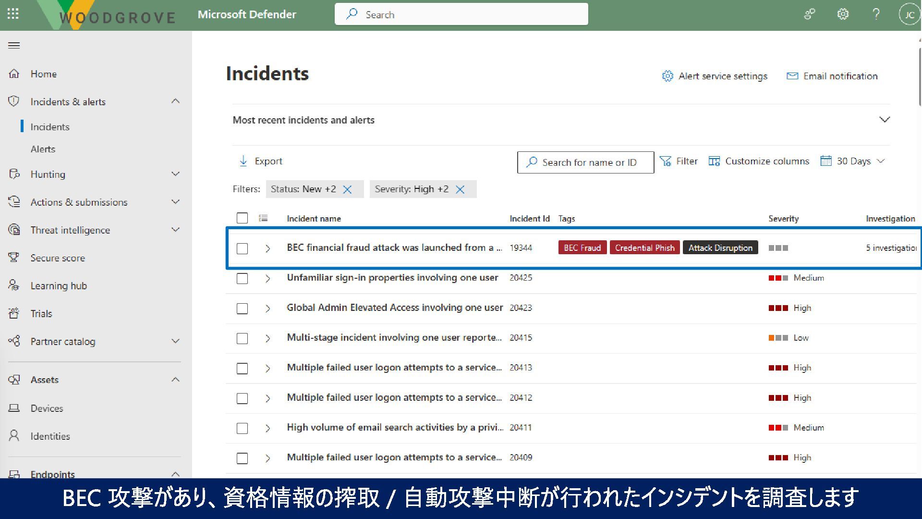
Task: Remove the Severity: High +2 filter
Action: (460, 189)
